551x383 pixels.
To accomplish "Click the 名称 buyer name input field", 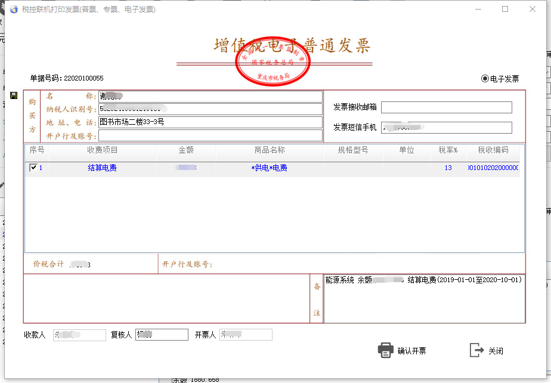I will pos(210,96).
